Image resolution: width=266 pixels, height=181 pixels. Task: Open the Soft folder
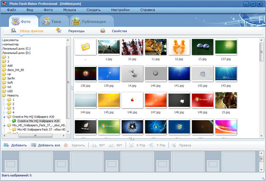click(10, 83)
